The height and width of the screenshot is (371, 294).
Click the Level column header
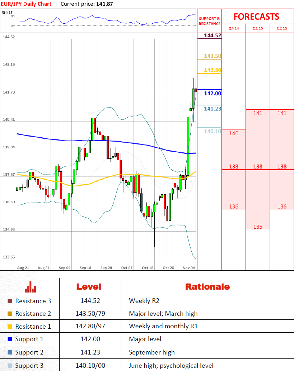(89, 287)
